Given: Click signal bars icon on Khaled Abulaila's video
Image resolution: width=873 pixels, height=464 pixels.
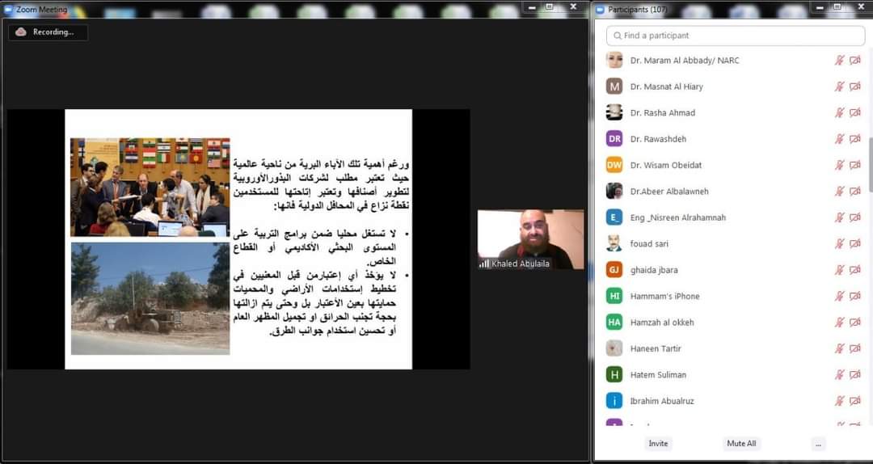Looking at the screenshot, I should coord(484,264).
